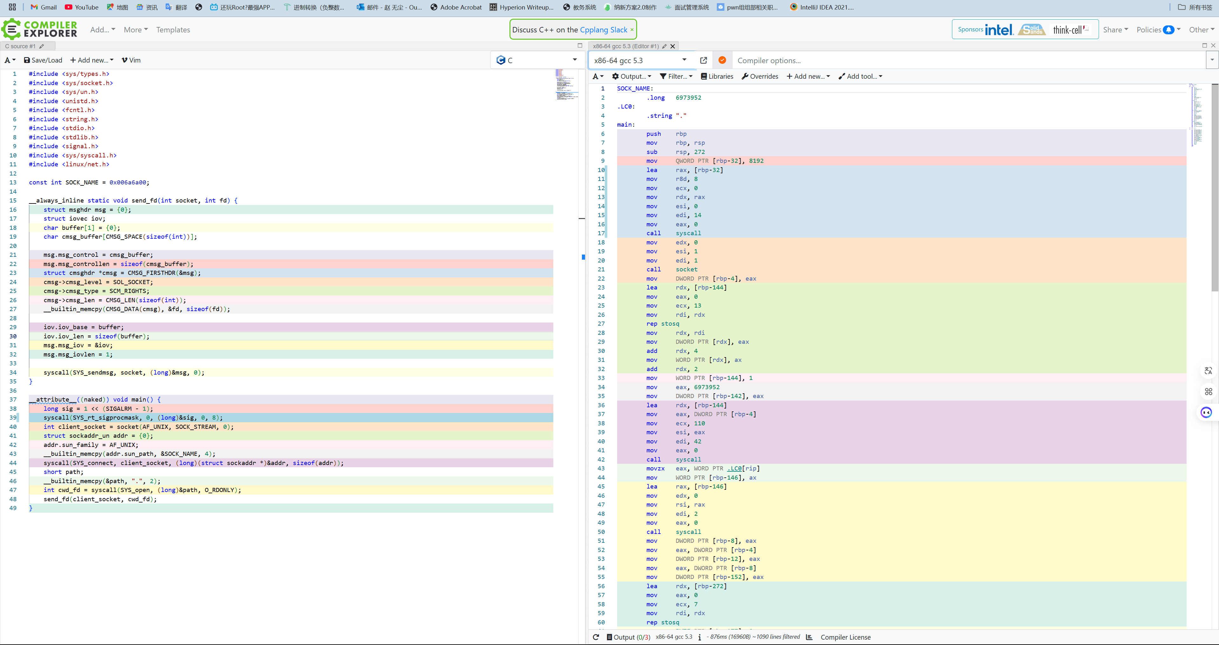Open compiler pane font size menu

598,76
